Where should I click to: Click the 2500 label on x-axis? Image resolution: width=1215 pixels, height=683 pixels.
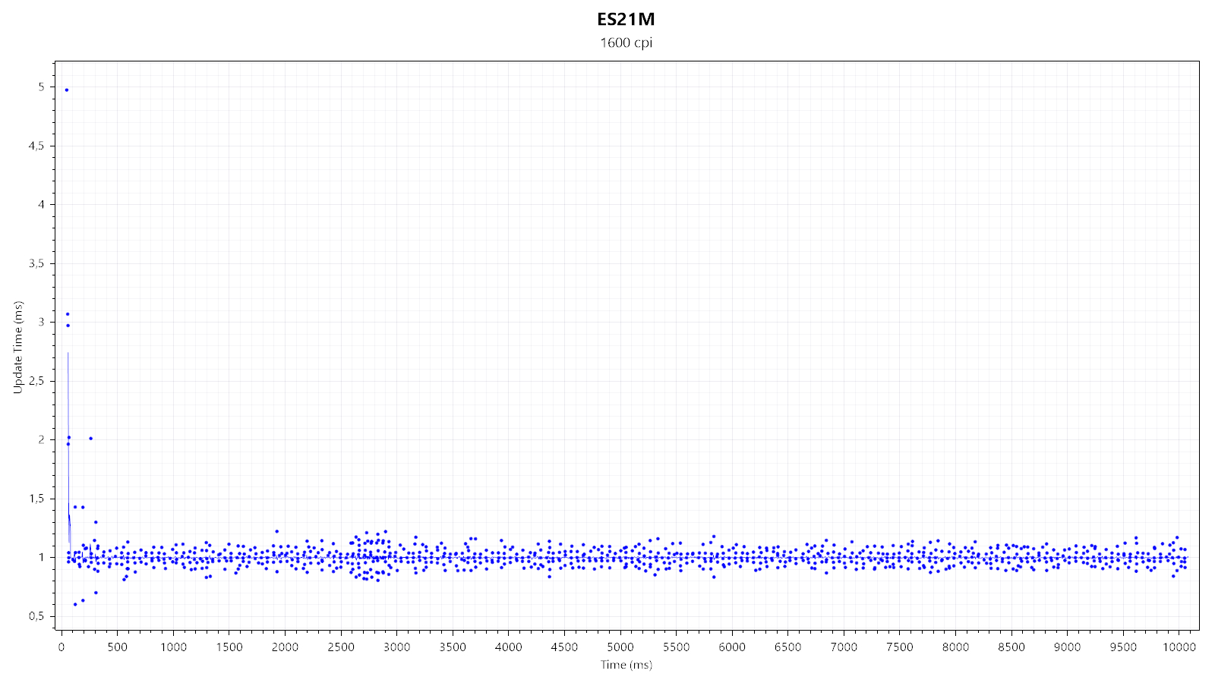pyautogui.click(x=341, y=647)
